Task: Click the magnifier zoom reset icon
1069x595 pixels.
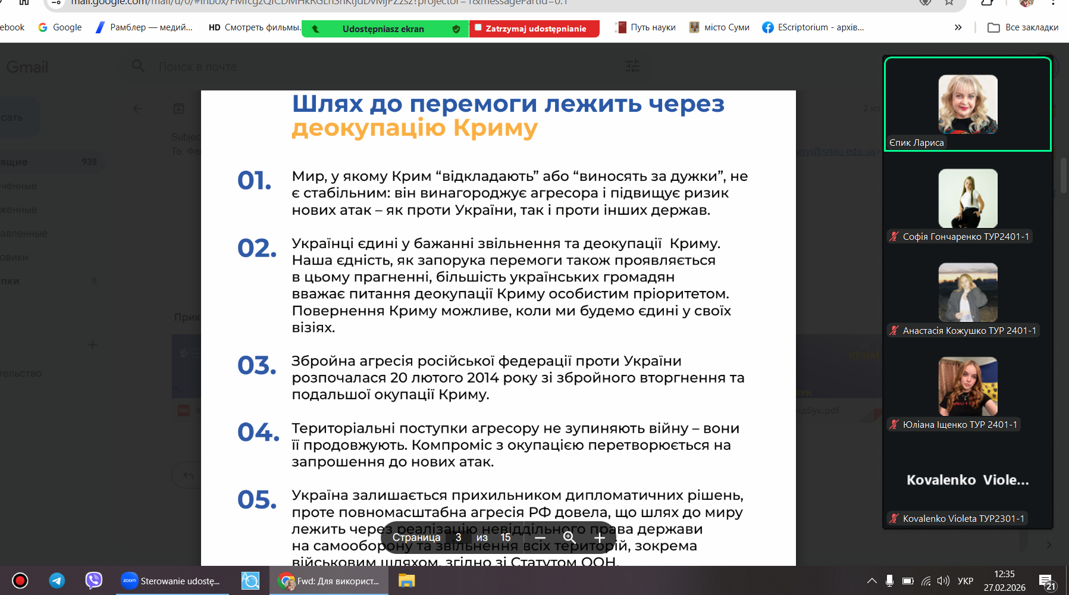Action: pos(569,538)
